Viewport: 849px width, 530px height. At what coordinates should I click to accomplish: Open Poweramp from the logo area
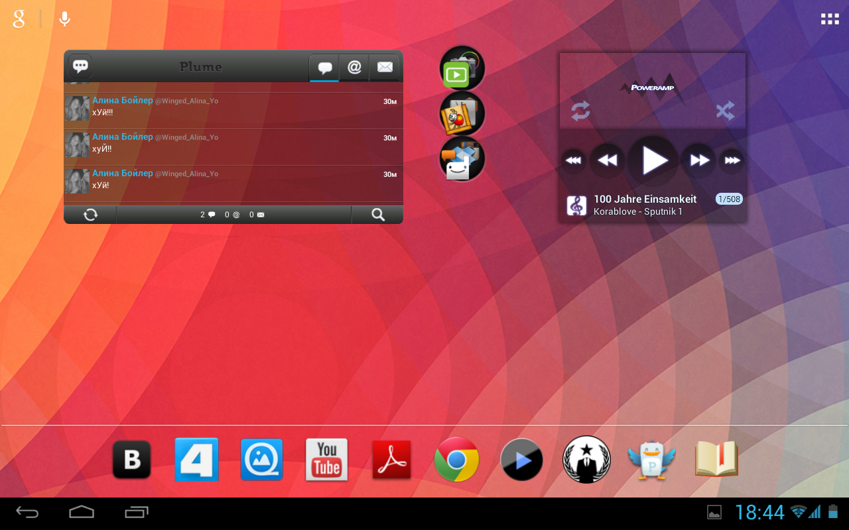coord(653,86)
